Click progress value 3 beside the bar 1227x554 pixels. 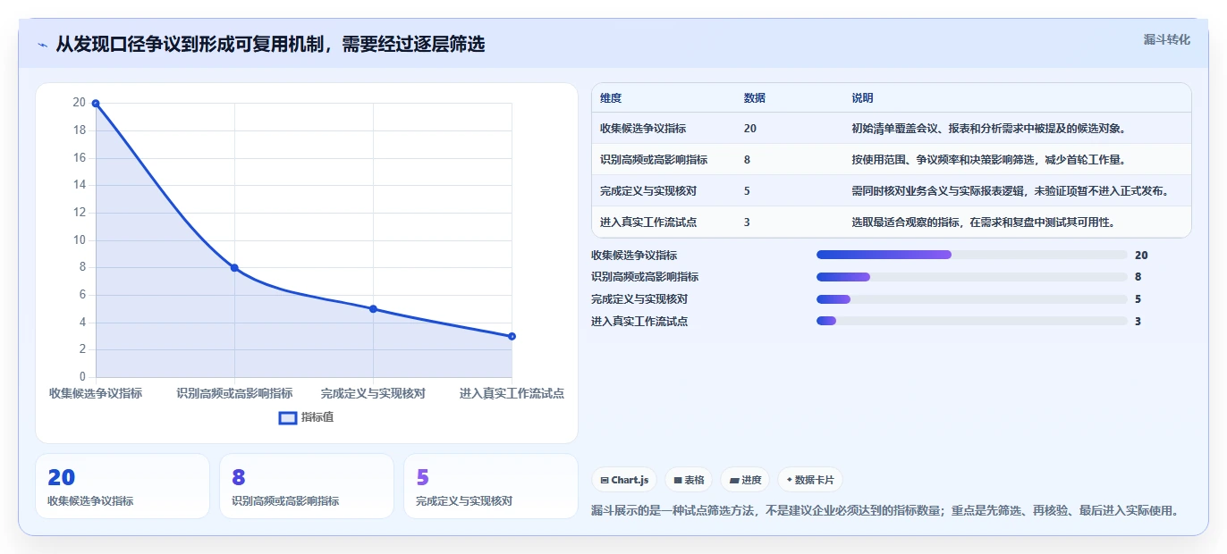coord(1138,321)
